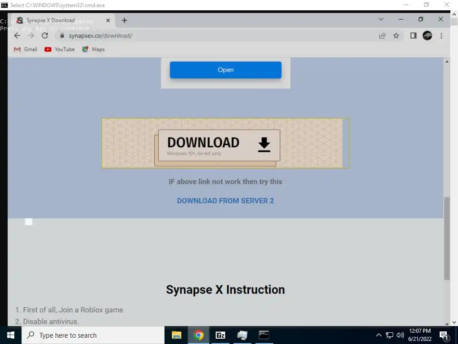Click the forward navigation arrow
This screenshot has width=458, height=344.
click(31, 36)
